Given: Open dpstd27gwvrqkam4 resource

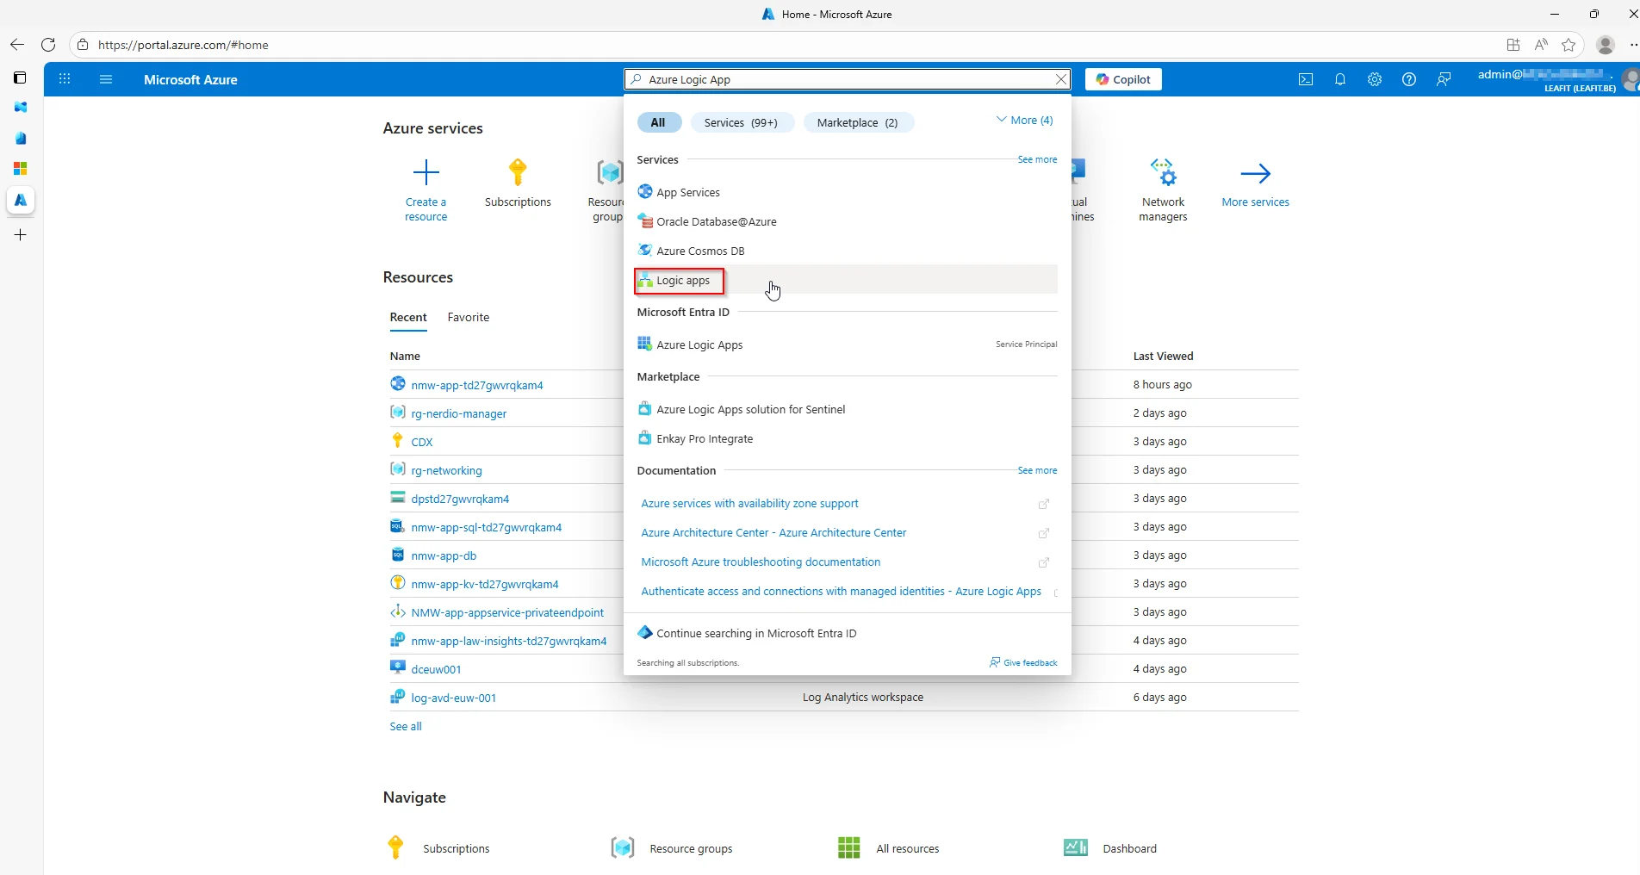Looking at the screenshot, I should [x=460, y=499].
